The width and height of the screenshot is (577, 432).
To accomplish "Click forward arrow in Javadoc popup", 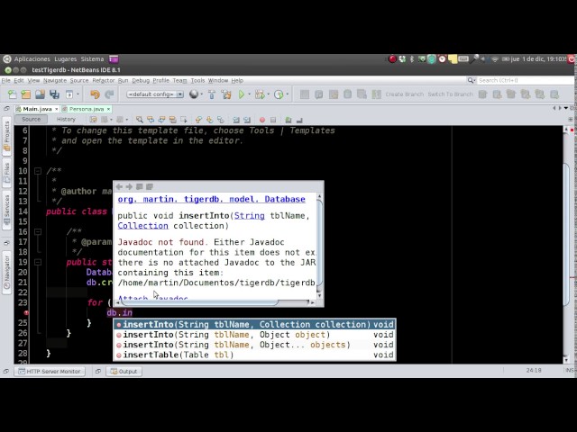I will pos(129,186).
